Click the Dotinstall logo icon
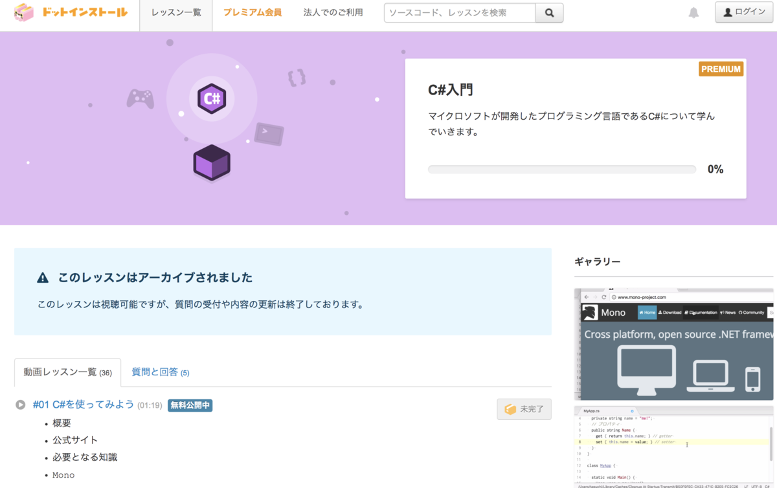This screenshot has width=777, height=488. click(x=24, y=12)
